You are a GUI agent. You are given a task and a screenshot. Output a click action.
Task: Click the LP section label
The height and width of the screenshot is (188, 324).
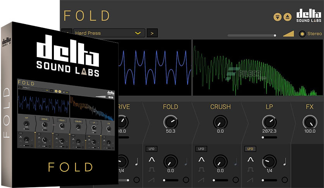click(x=269, y=107)
